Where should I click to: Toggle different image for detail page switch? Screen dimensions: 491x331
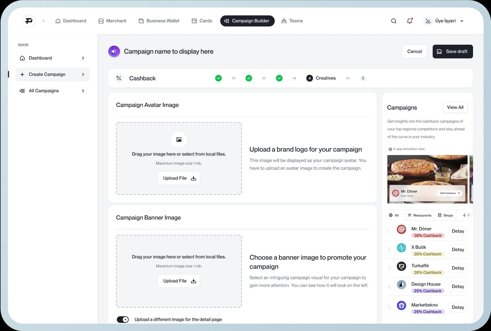click(123, 319)
